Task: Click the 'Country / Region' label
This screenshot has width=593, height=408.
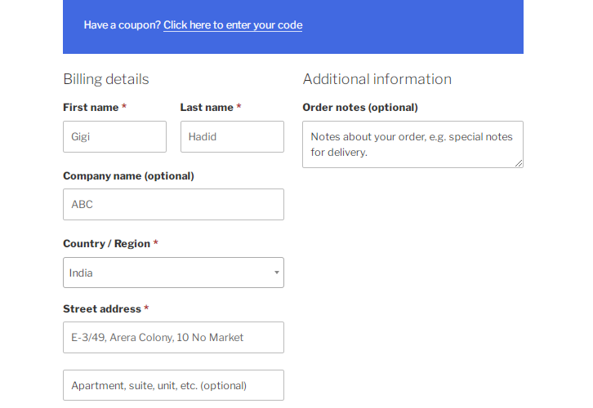Action: pos(106,244)
